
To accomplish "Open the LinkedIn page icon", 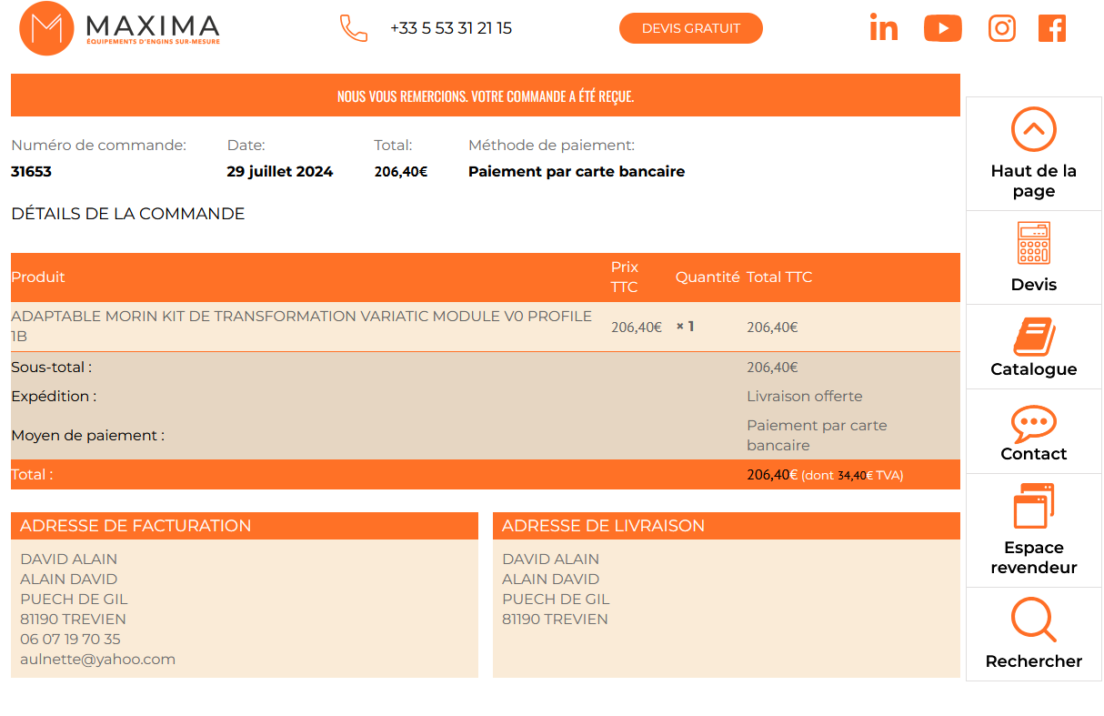I will click(883, 28).
